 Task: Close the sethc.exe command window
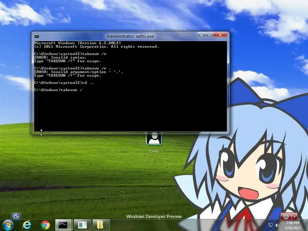pyautogui.click(x=220, y=35)
